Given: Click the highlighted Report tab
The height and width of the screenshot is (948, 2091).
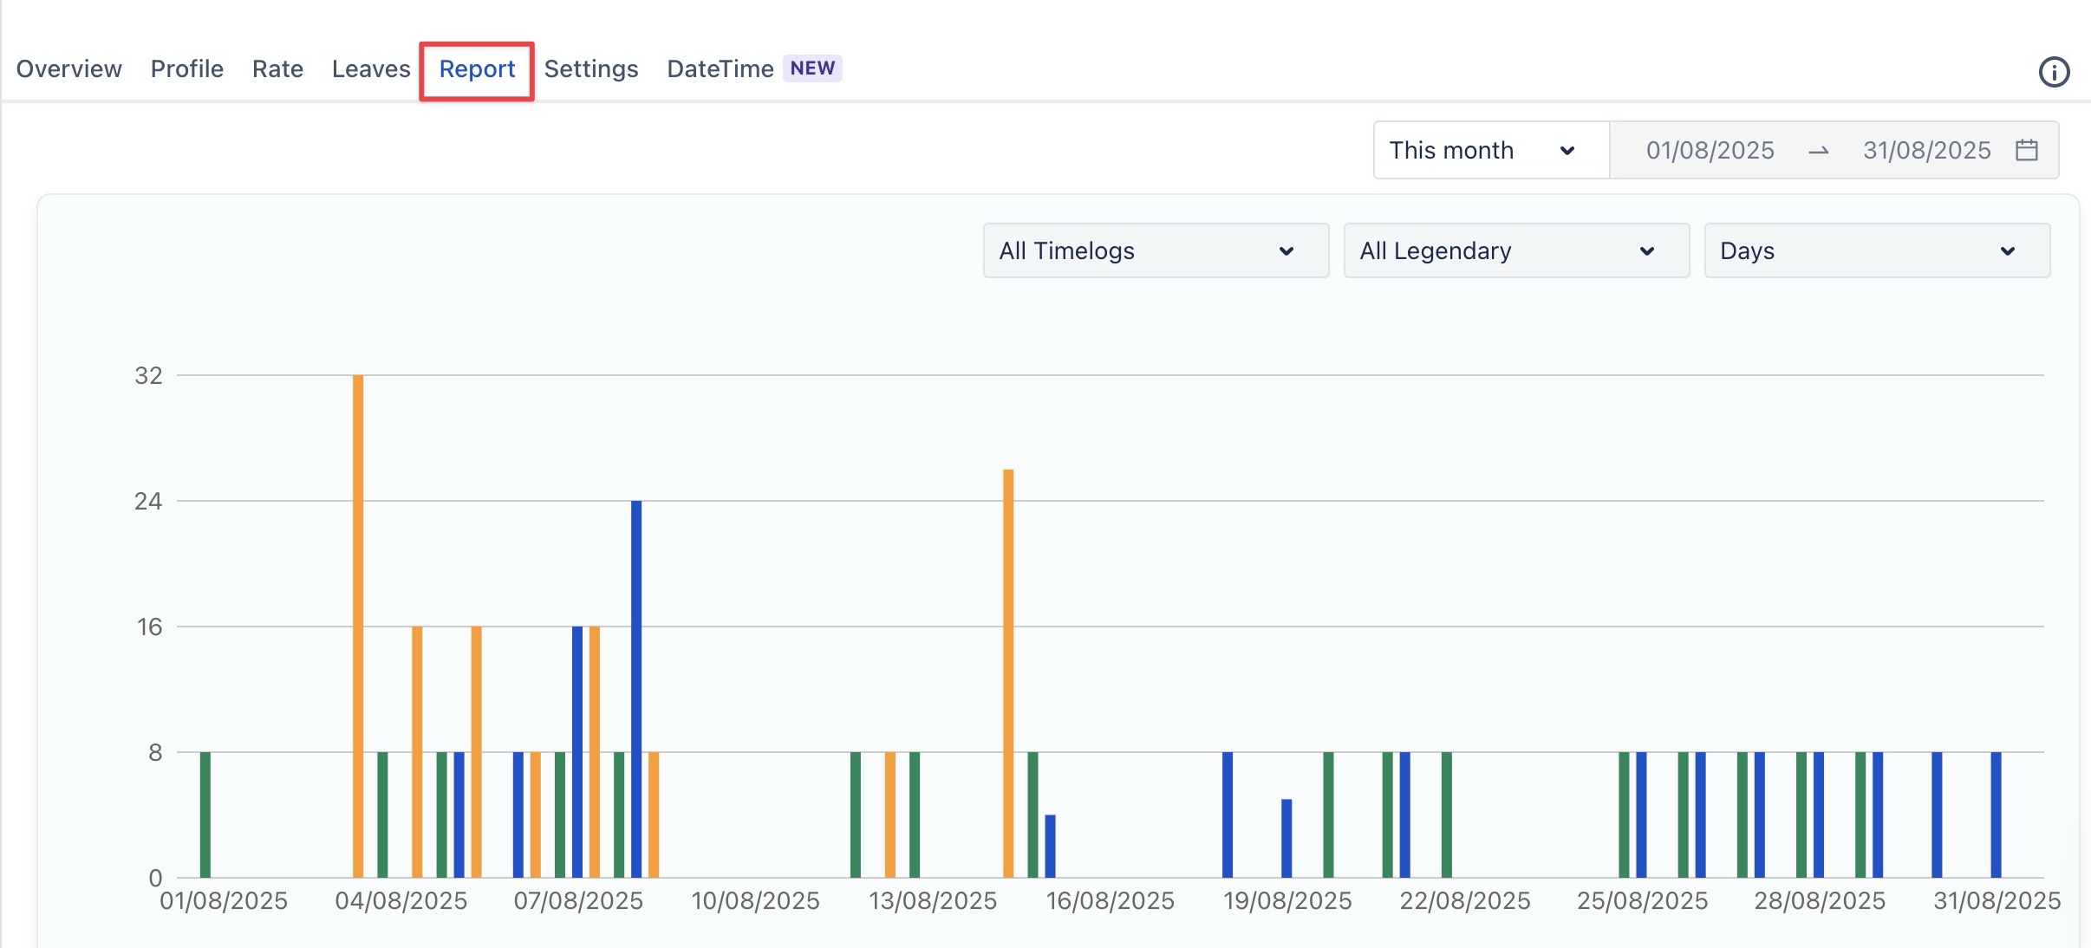Looking at the screenshot, I should point(477,68).
